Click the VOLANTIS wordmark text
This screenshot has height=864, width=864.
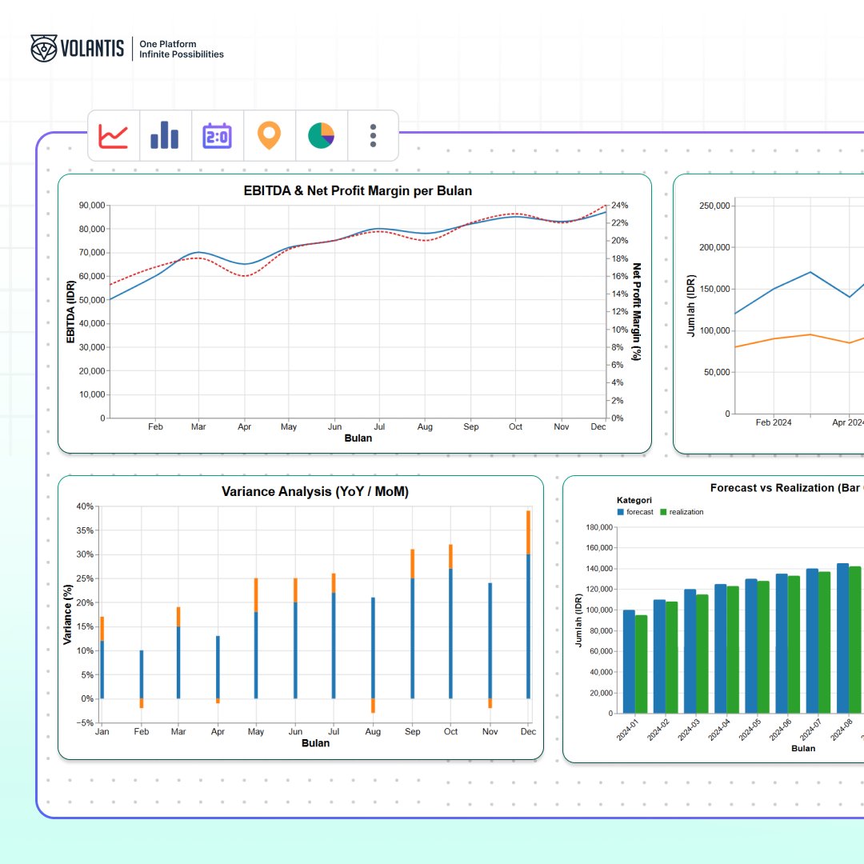point(92,49)
